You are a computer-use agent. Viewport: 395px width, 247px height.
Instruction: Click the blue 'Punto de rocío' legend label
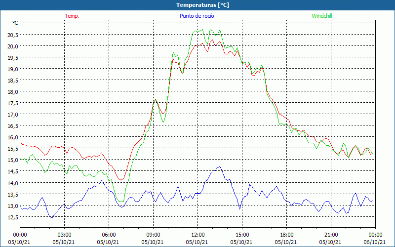tap(197, 16)
